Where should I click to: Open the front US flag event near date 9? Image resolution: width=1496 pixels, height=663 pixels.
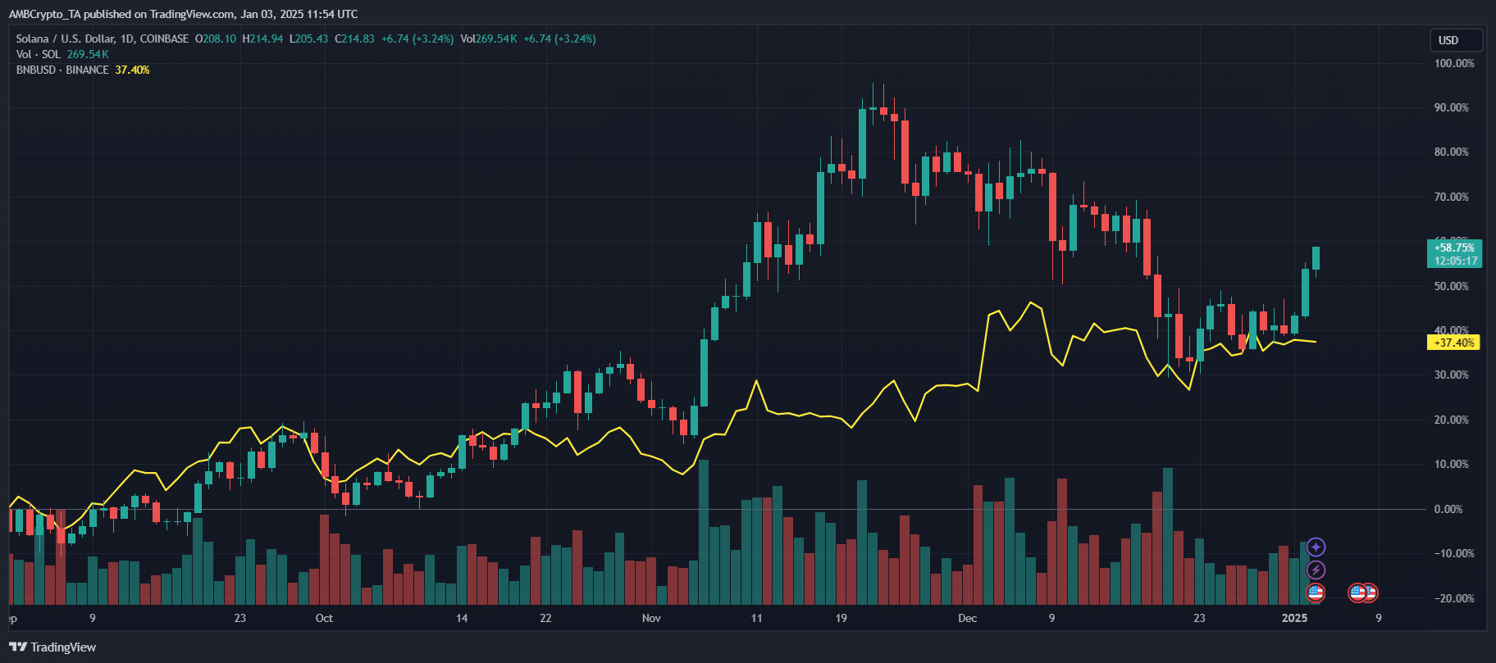click(x=1358, y=592)
